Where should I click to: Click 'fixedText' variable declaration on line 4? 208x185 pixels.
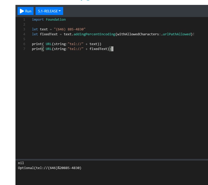click(49, 34)
